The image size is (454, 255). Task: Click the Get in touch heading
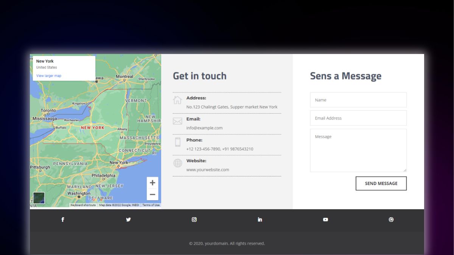click(200, 76)
